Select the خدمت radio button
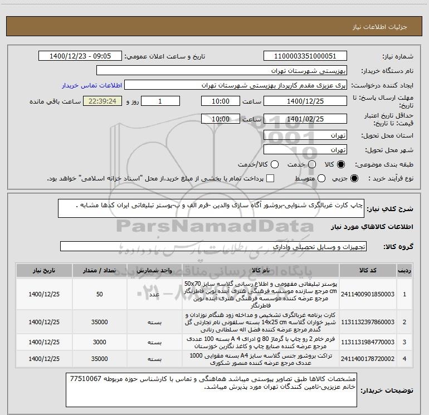Screen dimensions: 429x415 click(x=312, y=164)
